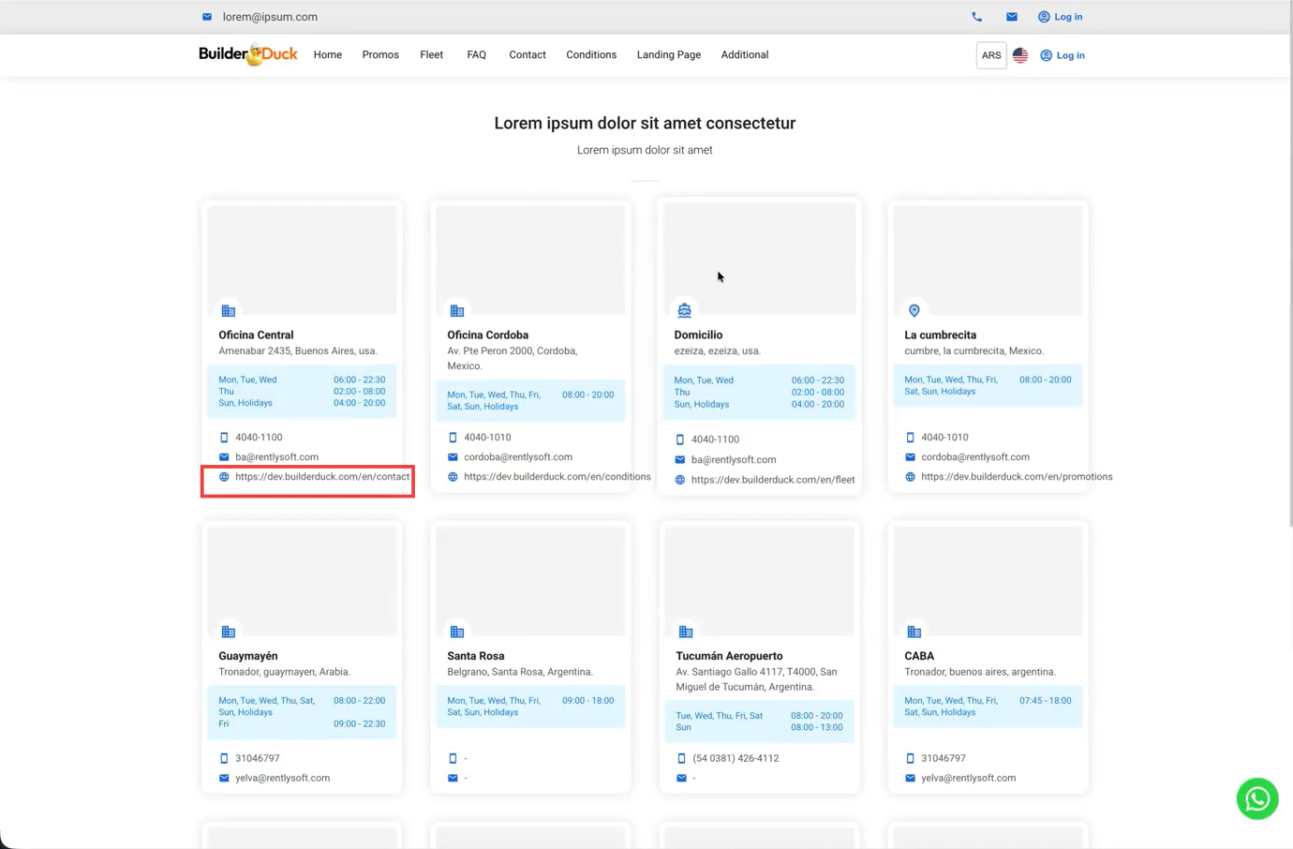Image resolution: width=1293 pixels, height=849 pixels.
Task: Click the Guaymayén card image placeholder
Action: 302,579
